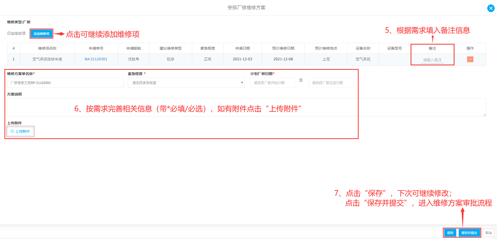Click the 请输入备注 remark field
This screenshot has height=239, width=497.
pyautogui.click(x=432, y=60)
